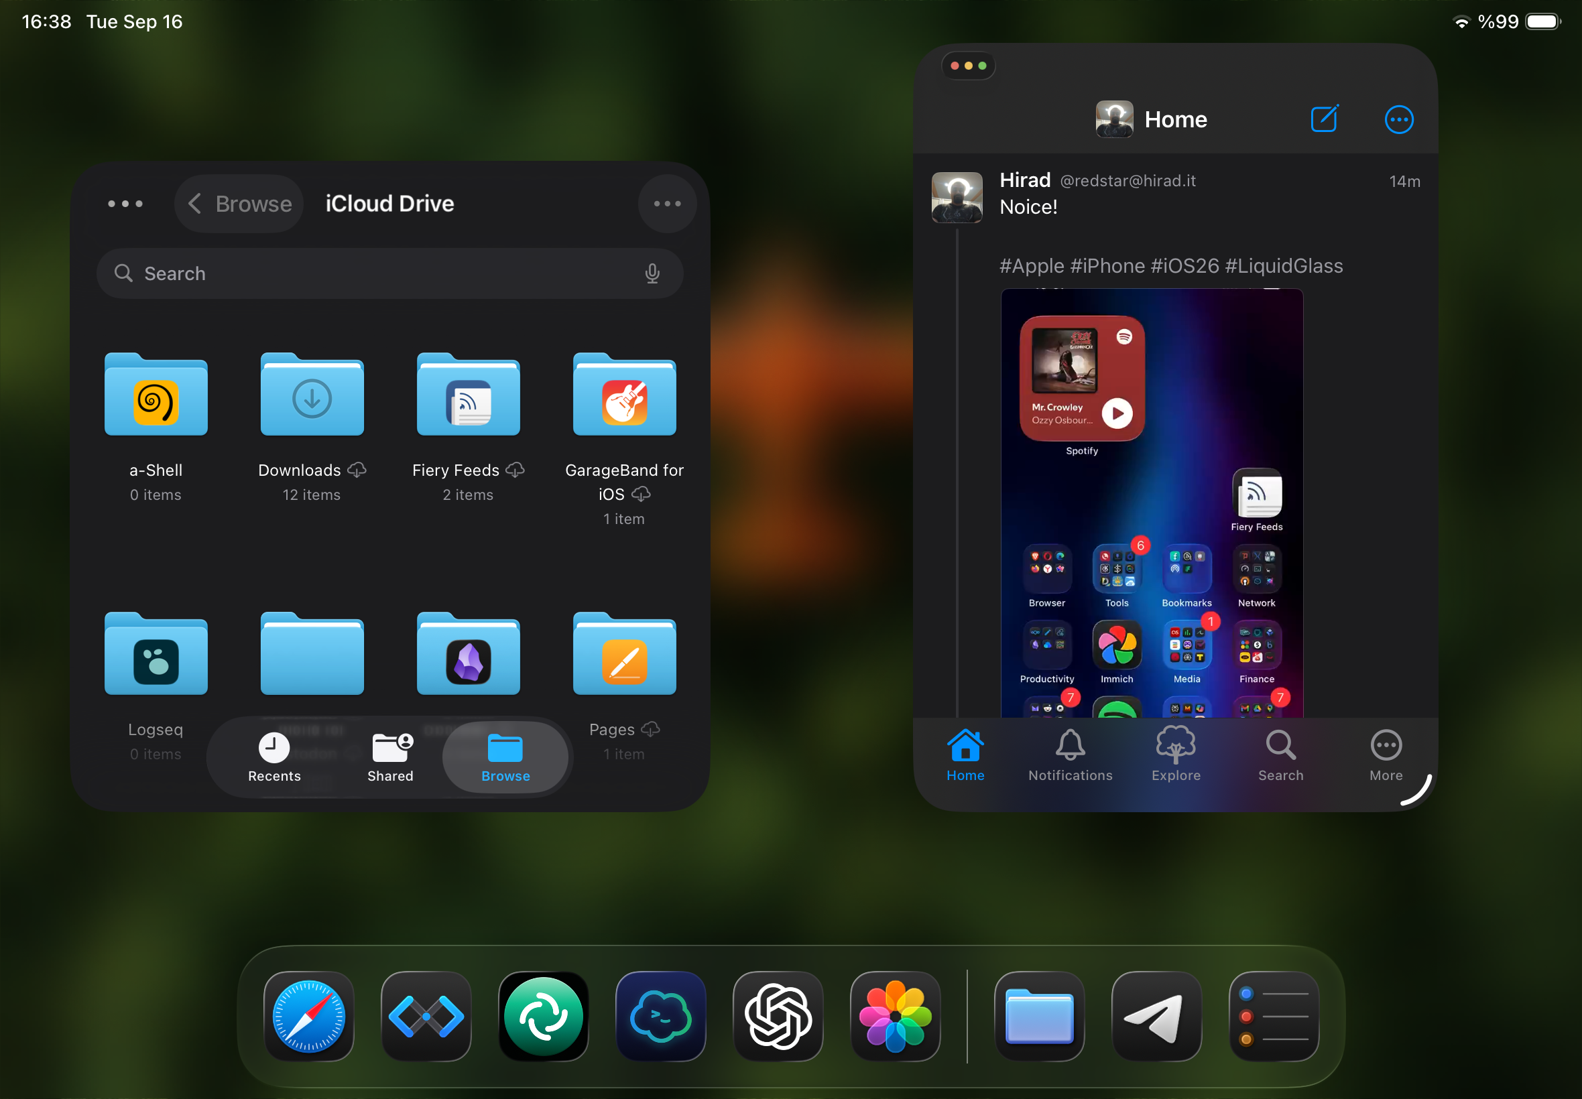
Task: Tap the microphone icon in search field
Action: 652,273
